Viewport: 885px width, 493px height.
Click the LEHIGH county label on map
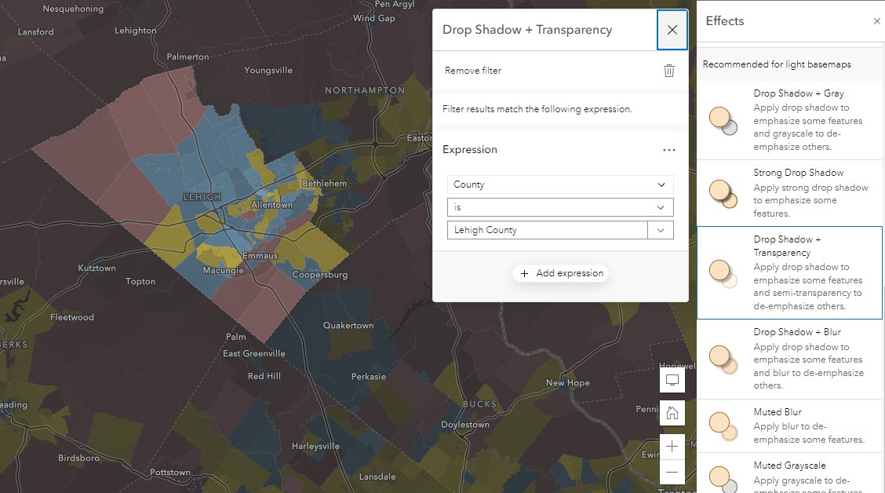(202, 197)
